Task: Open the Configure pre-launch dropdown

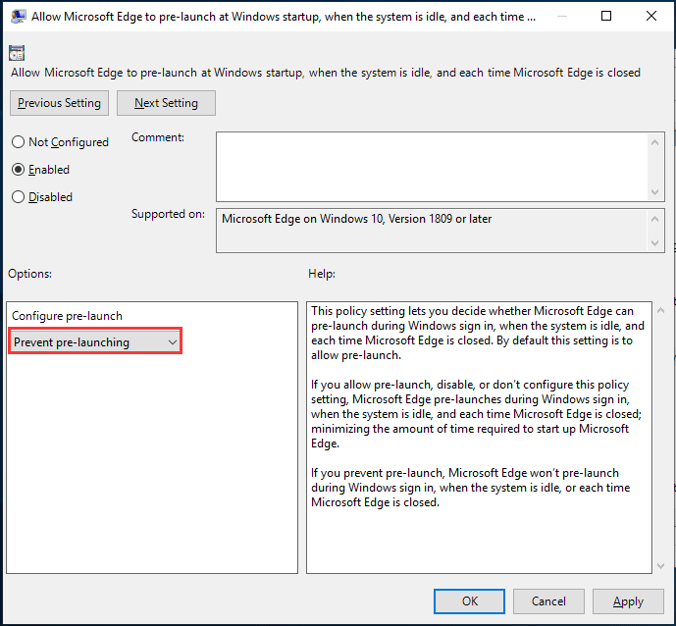Action: [95, 341]
